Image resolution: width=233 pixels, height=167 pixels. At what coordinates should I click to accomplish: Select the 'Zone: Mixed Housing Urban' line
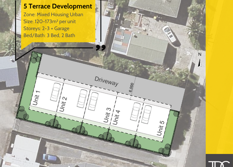pyautogui.click(x=53, y=15)
